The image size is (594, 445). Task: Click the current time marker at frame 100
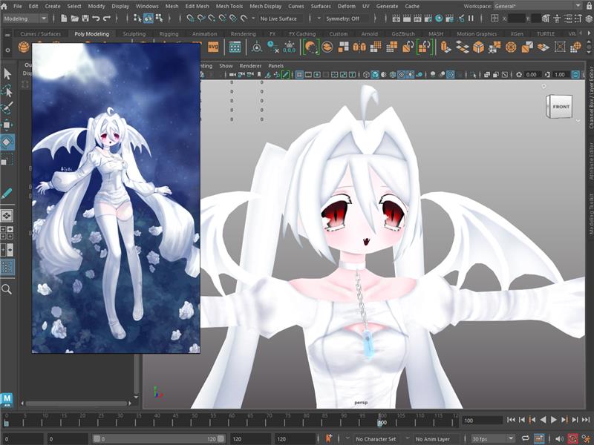[382, 421]
